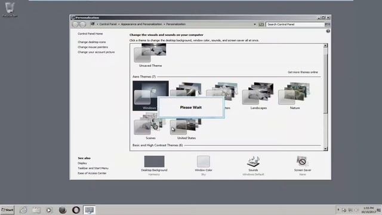Click the search magnifier icon
382x215 pixels.
pos(327,24)
